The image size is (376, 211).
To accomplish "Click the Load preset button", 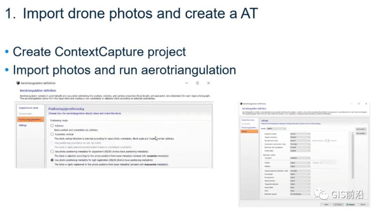I will click(x=361, y=129).
